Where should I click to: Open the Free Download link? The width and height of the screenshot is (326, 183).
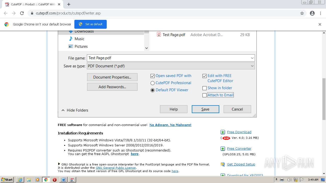[239, 132]
